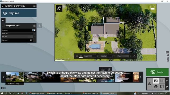Click the Heading slider field
The height and width of the screenshot is (95, 170).
tap(107, 56)
